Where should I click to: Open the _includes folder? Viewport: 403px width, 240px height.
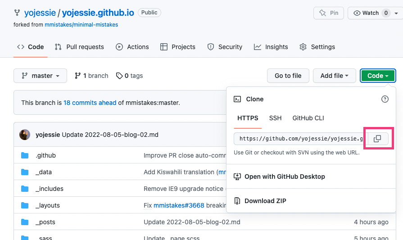click(x=50, y=189)
